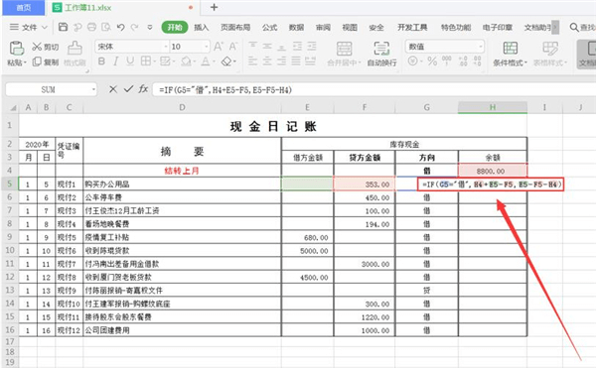Decrease font size with smaller A icon
This screenshot has width=596, height=368.
233,47
